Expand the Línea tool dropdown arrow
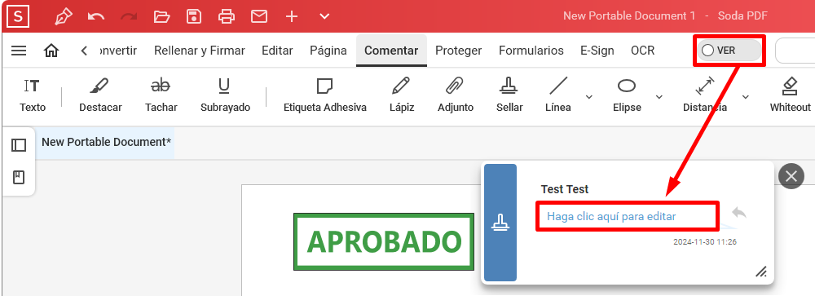Viewport: 815px width, 296px height. coord(589,97)
